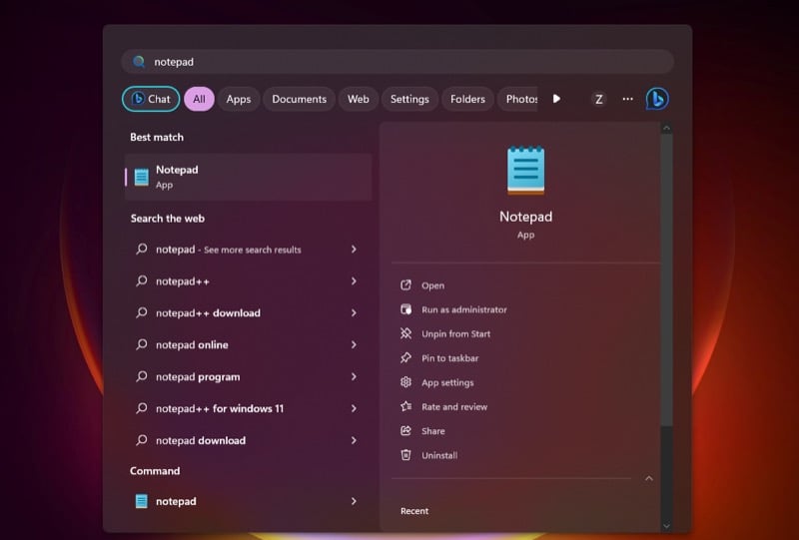
Task: Expand chevron beside 'notepad++ download'
Action: pyautogui.click(x=354, y=312)
